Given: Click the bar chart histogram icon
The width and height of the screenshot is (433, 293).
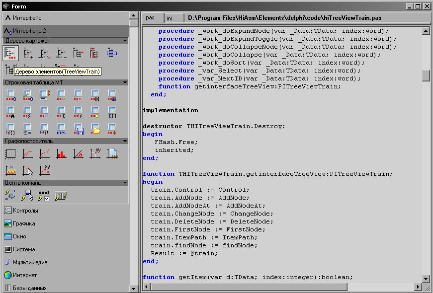Looking at the screenshot, I should pos(61,154).
